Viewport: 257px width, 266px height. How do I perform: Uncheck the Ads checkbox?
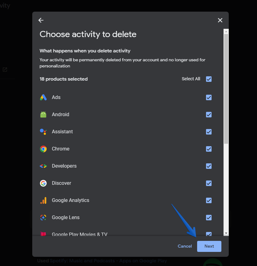click(x=209, y=97)
